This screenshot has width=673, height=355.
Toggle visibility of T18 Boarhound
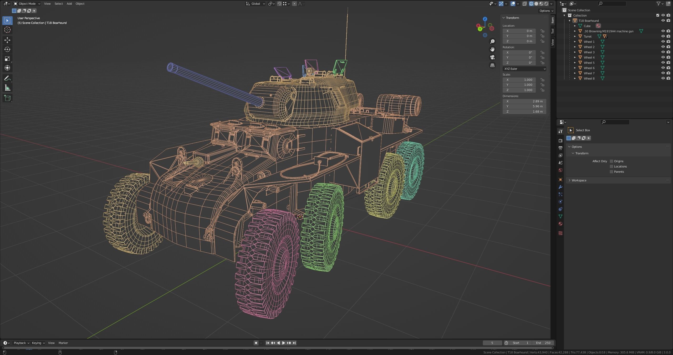click(x=663, y=20)
